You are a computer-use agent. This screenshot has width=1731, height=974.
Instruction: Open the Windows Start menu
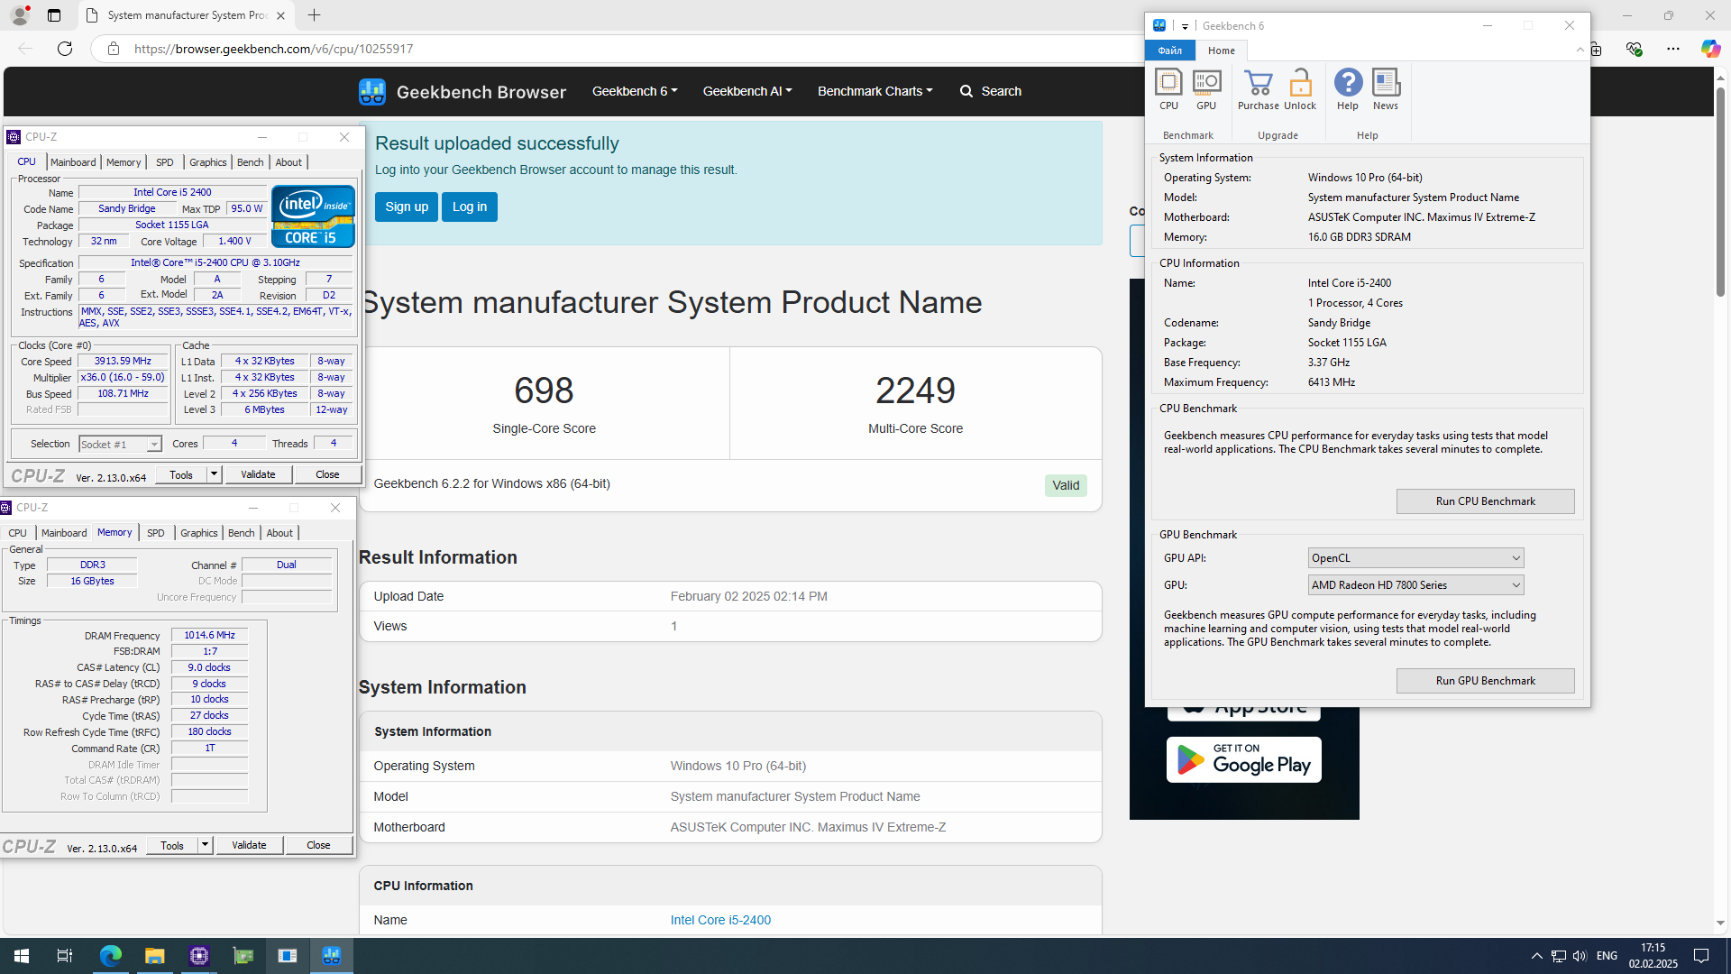22,956
